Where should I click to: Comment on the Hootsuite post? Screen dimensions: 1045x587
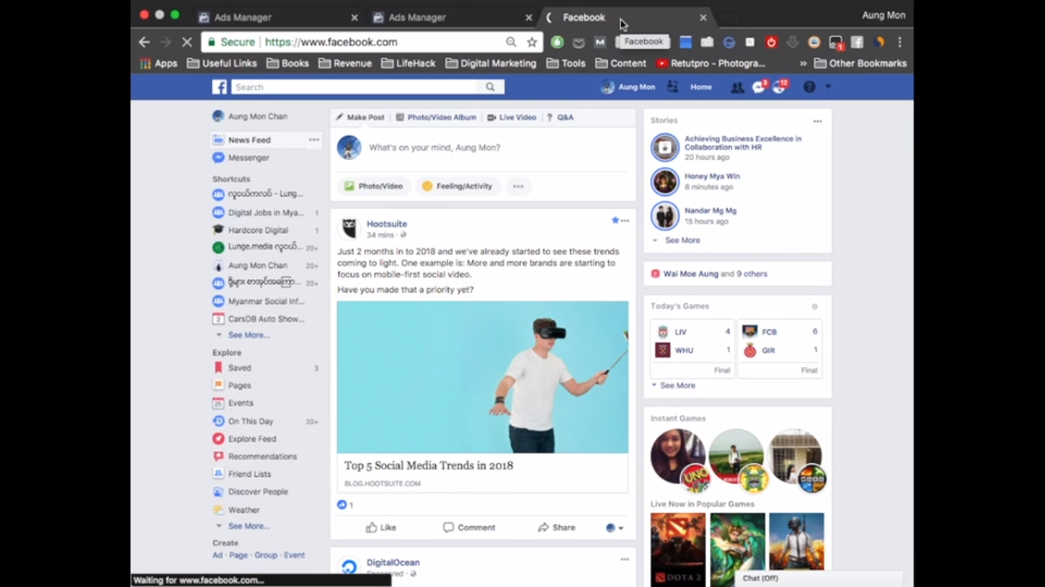(x=469, y=527)
